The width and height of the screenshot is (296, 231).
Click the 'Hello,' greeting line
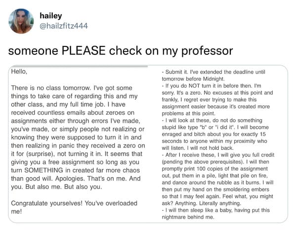[19, 71]
